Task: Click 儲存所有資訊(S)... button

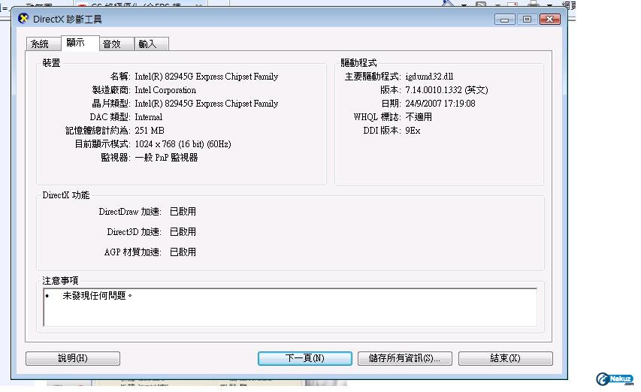Action: [405, 358]
